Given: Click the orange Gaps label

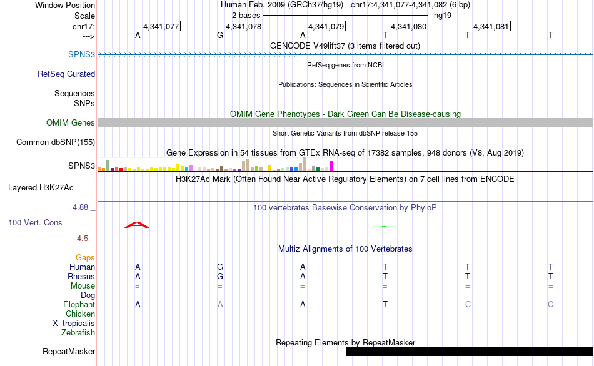Looking at the screenshot, I should 85,257.
